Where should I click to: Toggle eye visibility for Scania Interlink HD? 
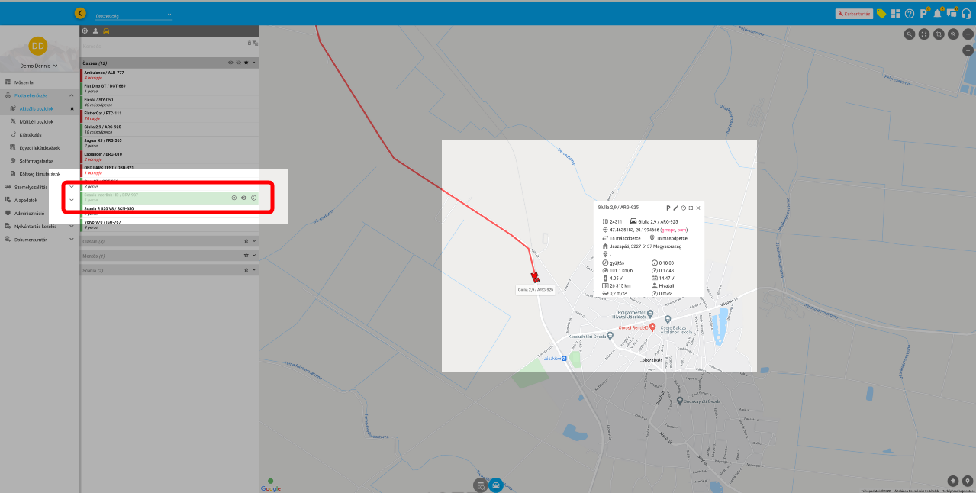(x=244, y=198)
